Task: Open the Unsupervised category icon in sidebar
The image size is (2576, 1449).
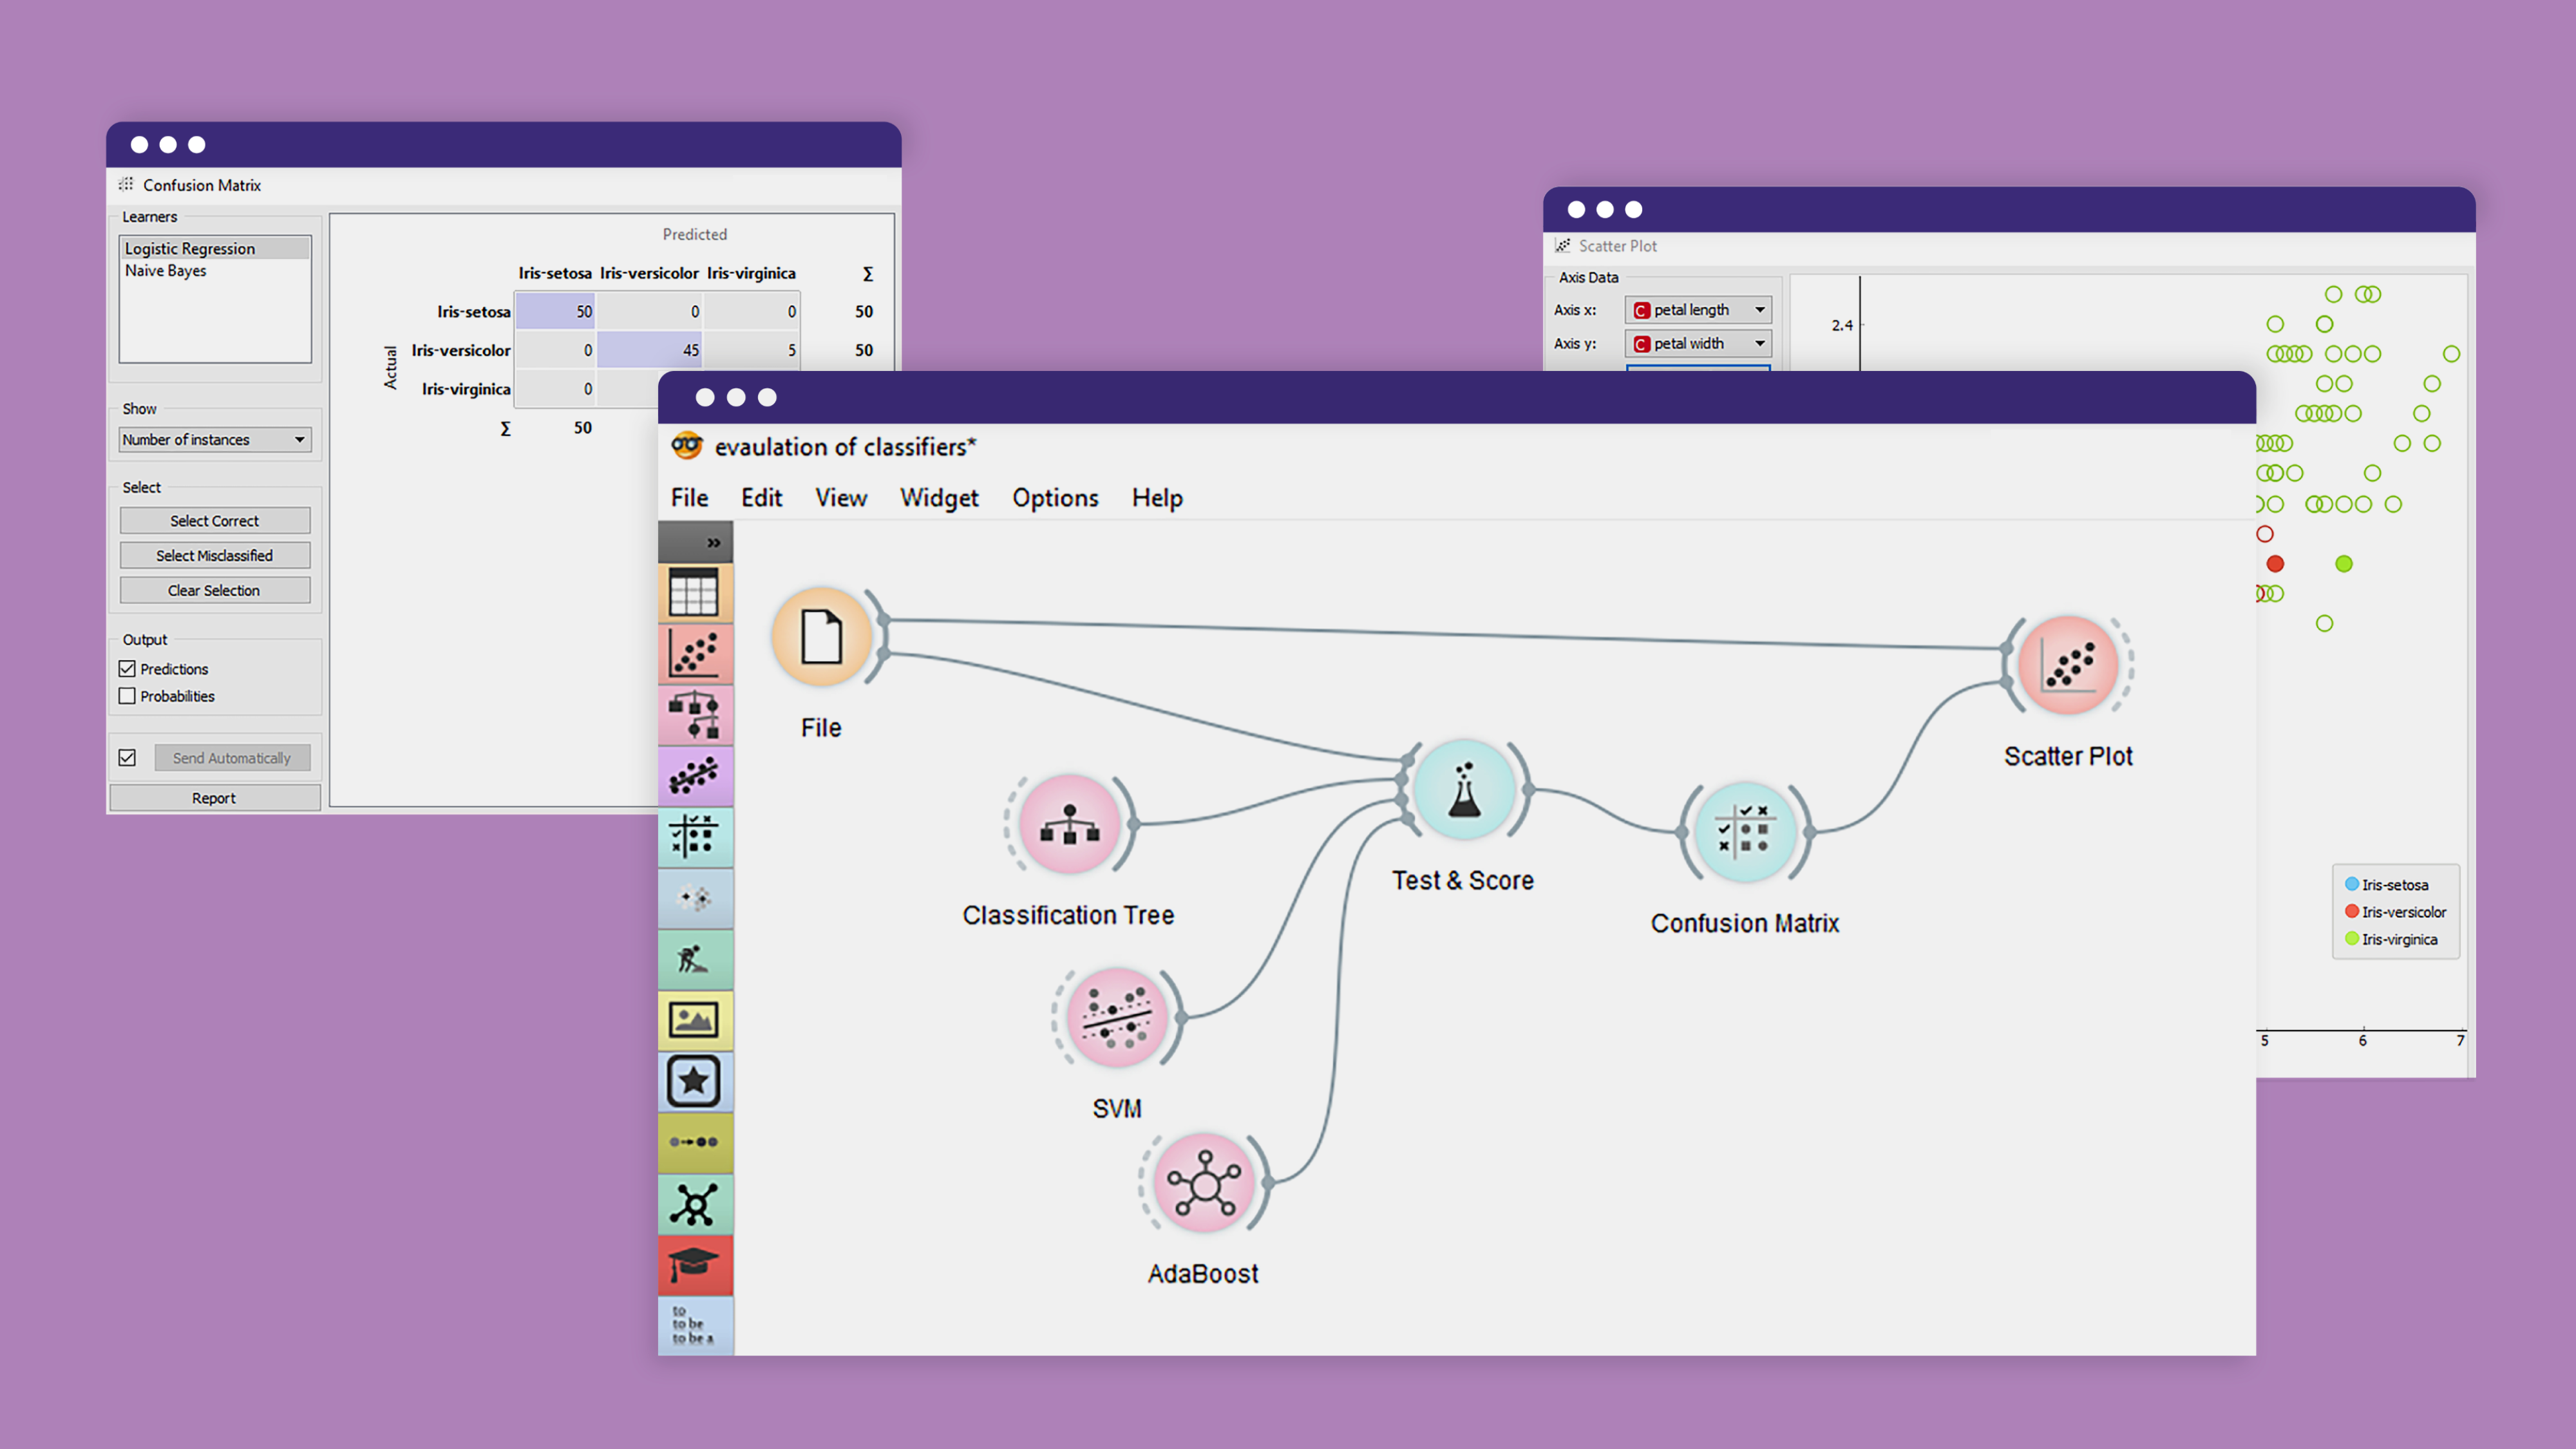Action: click(694, 898)
